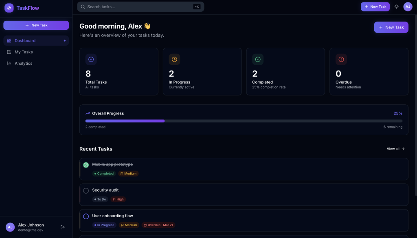This screenshot has height=238, width=417.
Task: Click the Overdue red alert icon
Action: click(341, 59)
